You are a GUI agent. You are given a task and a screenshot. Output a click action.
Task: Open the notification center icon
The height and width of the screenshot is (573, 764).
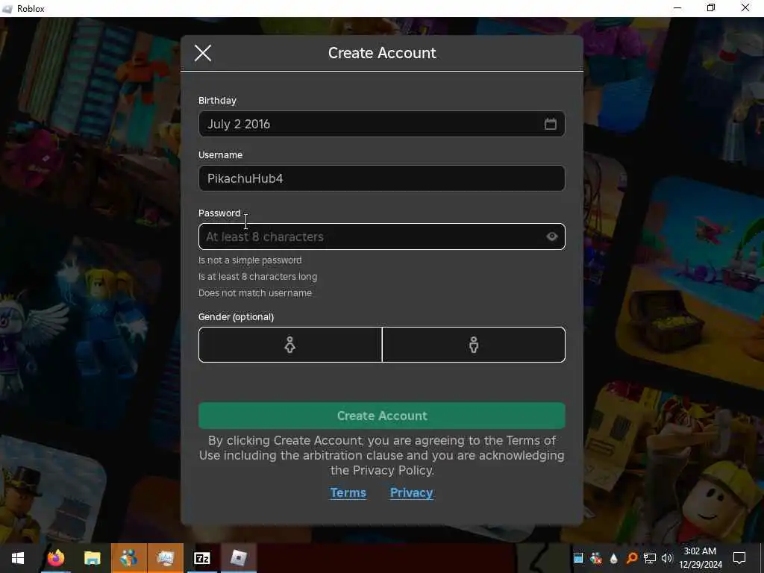(739, 558)
